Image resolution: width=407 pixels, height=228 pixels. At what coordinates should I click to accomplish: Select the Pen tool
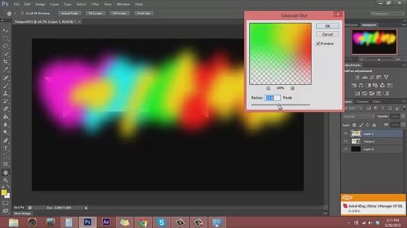[x=6, y=141]
